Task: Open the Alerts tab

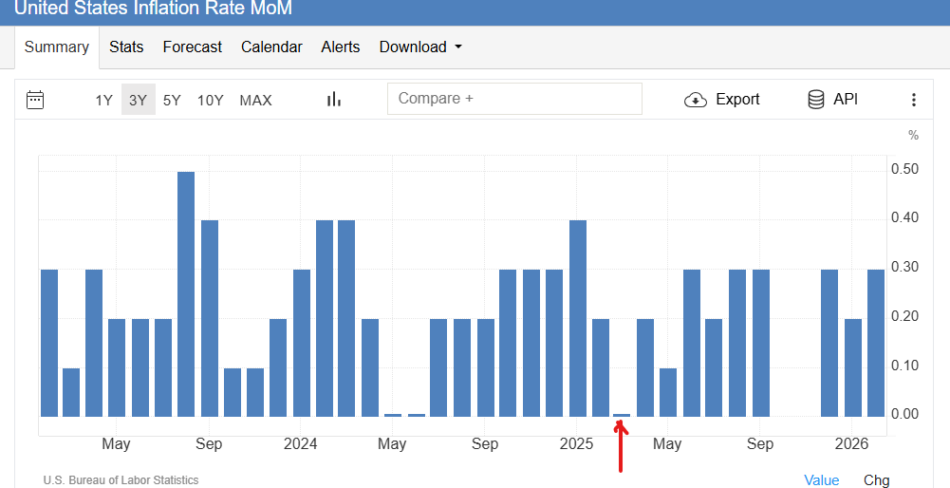Action: point(341,47)
